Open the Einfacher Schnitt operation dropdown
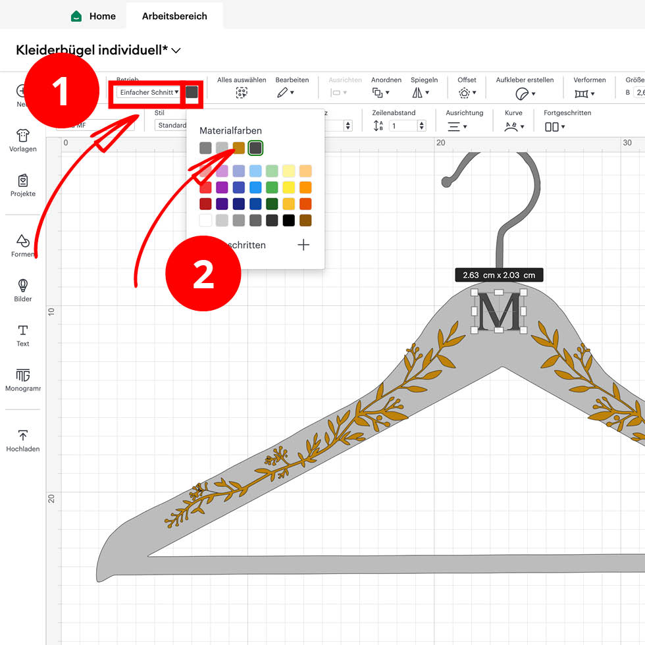Viewport: 645px width, 645px height. [149, 92]
